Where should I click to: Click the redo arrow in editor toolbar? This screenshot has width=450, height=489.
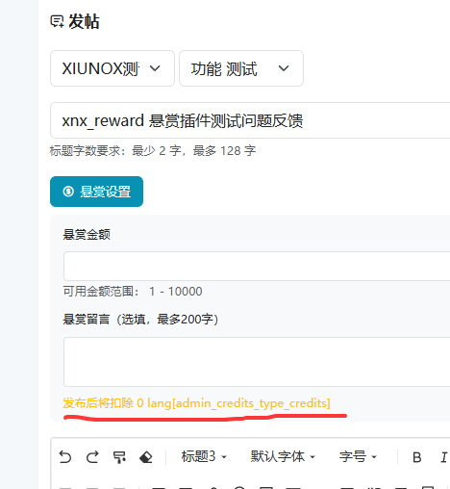coord(92,456)
